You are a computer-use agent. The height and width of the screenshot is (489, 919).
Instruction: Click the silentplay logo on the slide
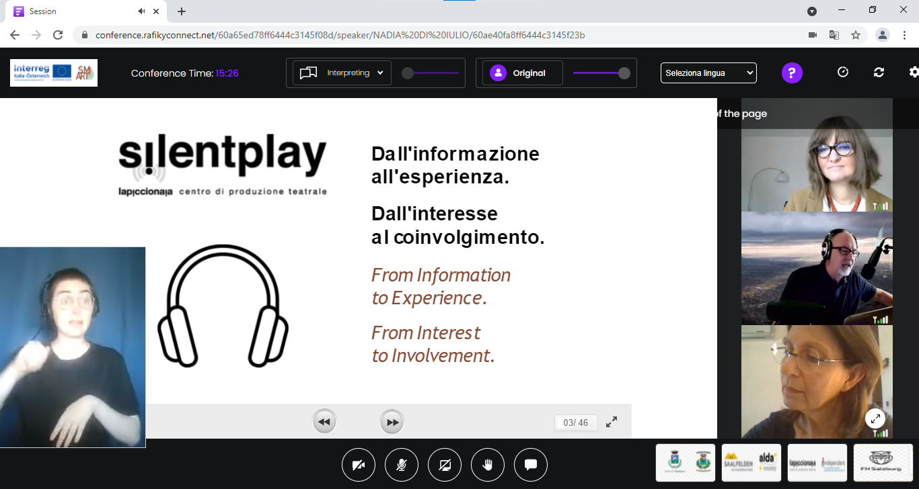click(223, 166)
